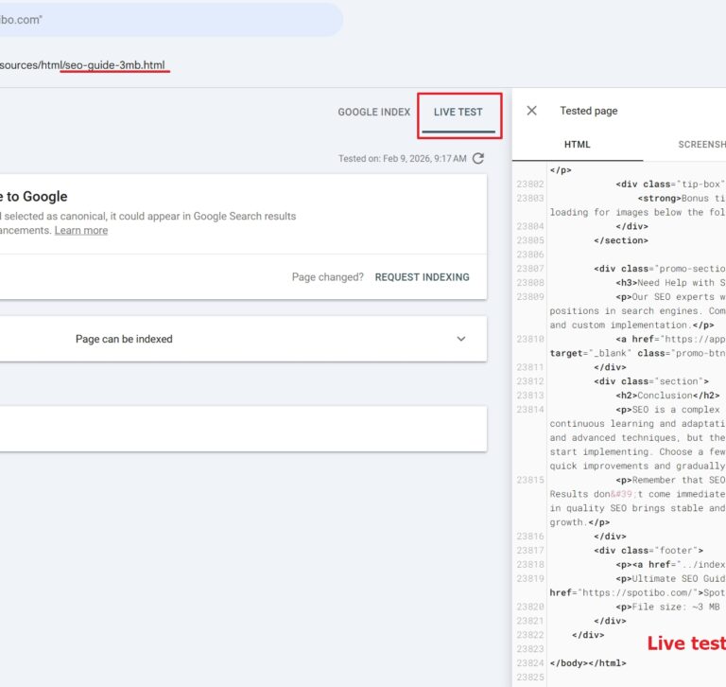
Task: Select the closing body html tag line
Action: tap(587, 663)
